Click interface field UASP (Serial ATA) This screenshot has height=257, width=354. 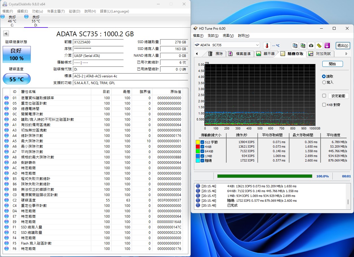pos(98,56)
